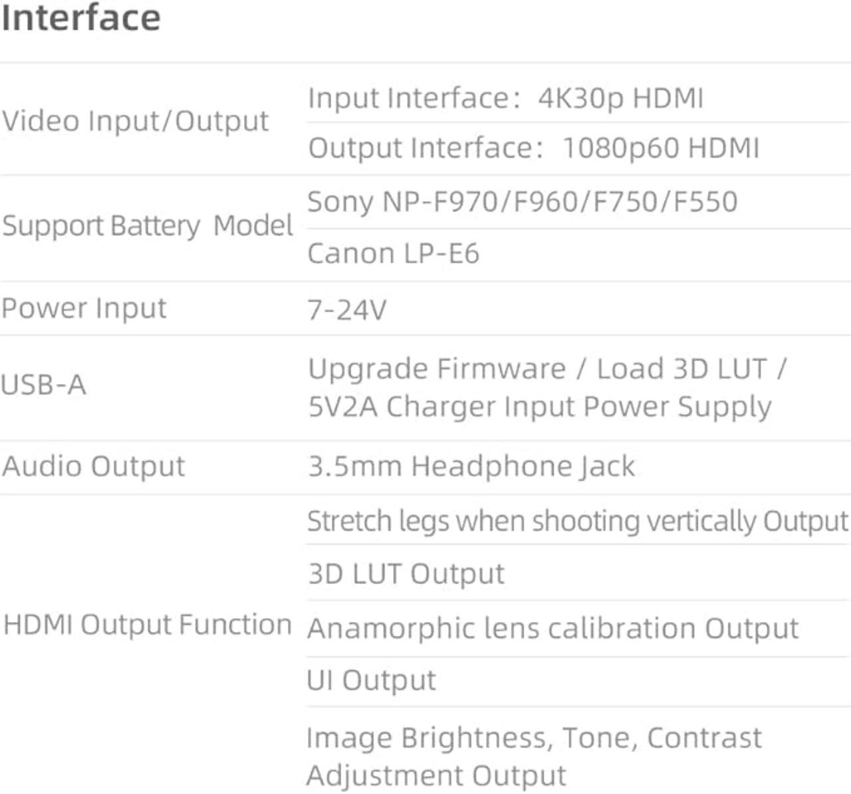Image resolution: width=851 pixels, height=794 pixels.
Task: Click the "Upgrade Firmware / Load 3D LUT" text
Action: coord(547,369)
